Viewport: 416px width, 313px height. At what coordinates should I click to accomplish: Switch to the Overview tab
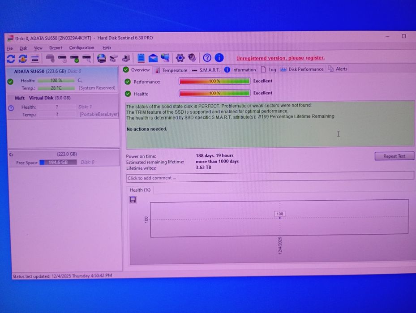137,70
